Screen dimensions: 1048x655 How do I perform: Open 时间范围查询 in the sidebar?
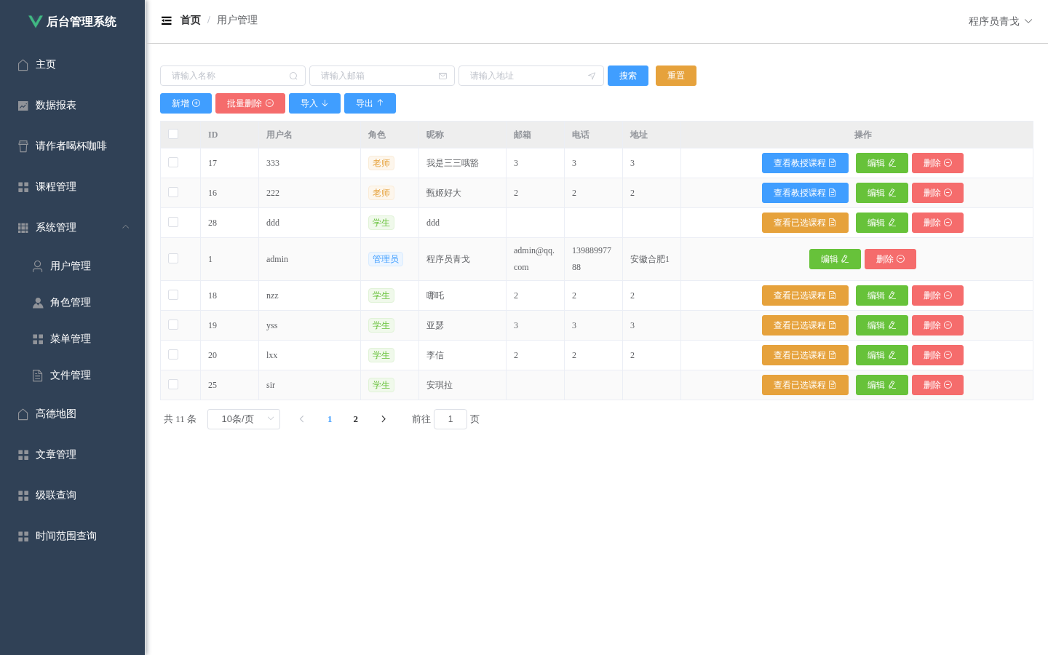coord(73,536)
